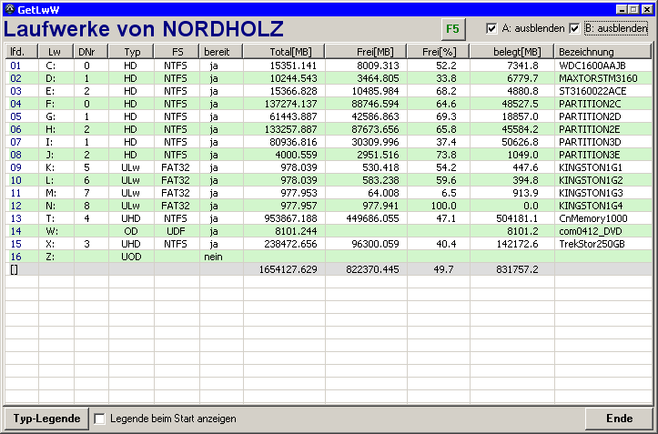Select the TrekStor250GB drive row
This screenshot has width=658, height=434.
tap(593, 244)
